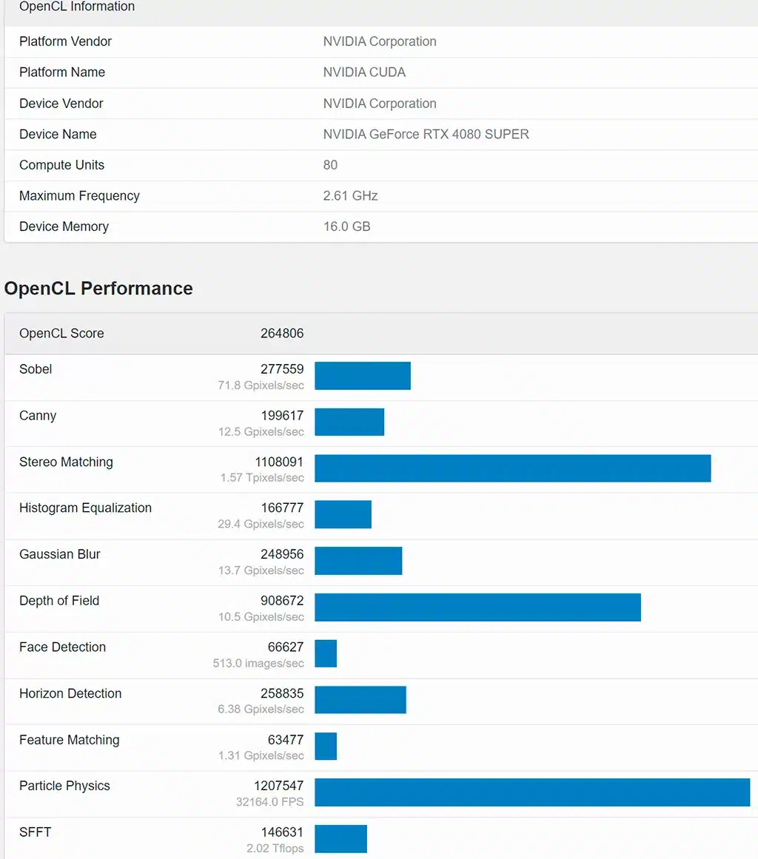Screen dimensions: 758x859
Task: Select the OpenCL Score label
Action: (x=61, y=333)
